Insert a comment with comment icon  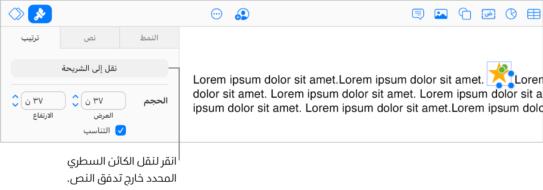click(x=418, y=14)
